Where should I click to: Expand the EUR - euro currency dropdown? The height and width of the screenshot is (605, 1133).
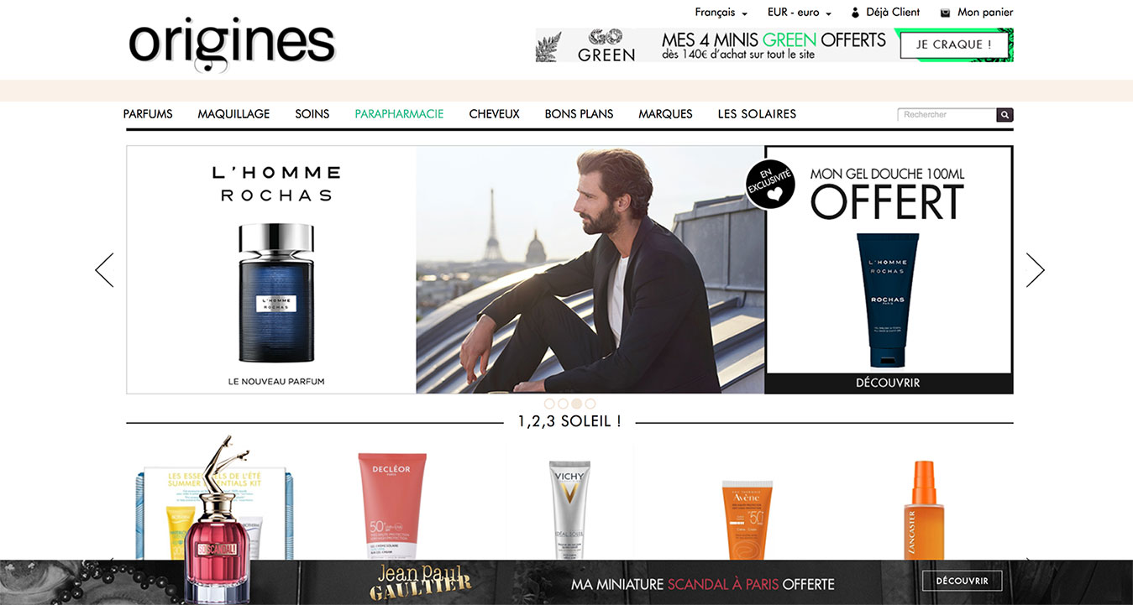pos(800,13)
